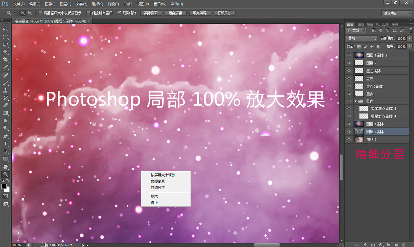Viewport: 414px width, 247px height.
Task: Click the zoom percentage field in status bar
Action: pos(18,245)
